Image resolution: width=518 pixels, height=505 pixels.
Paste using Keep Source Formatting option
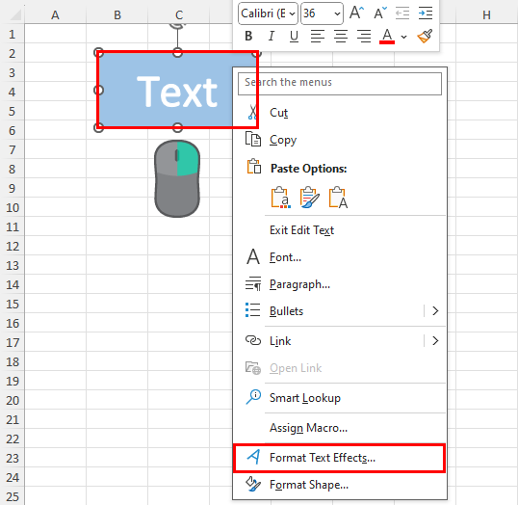[309, 198]
